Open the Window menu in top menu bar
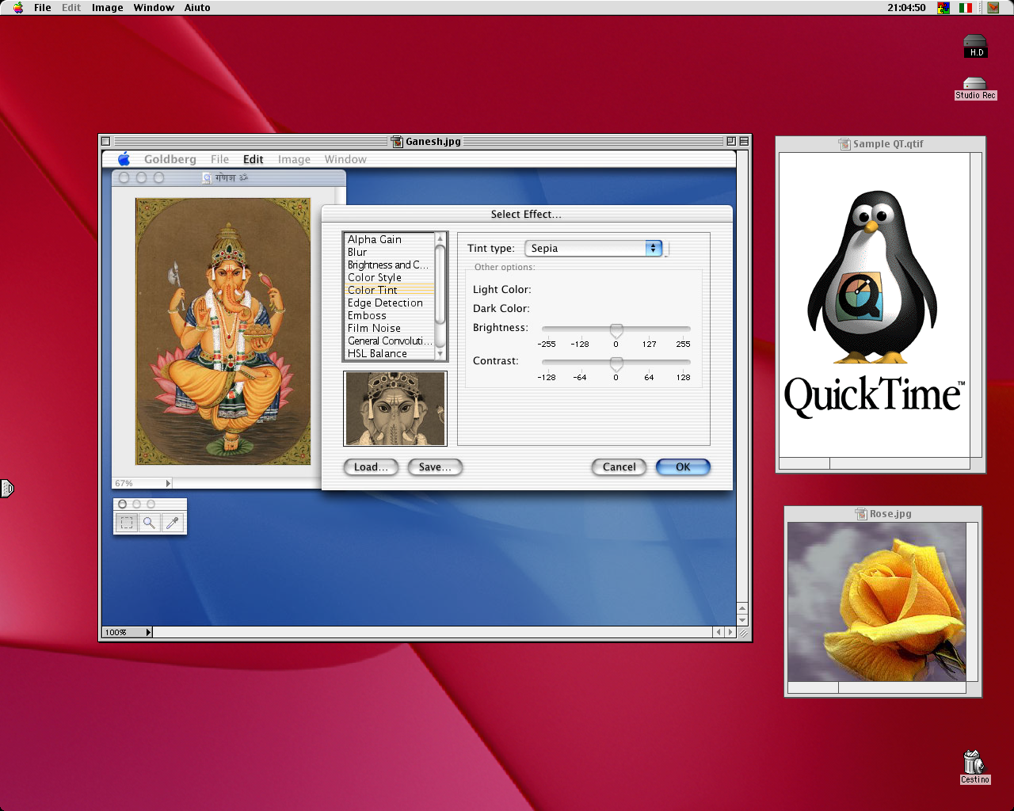The width and height of the screenshot is (1014, 811). coord(154,7)
